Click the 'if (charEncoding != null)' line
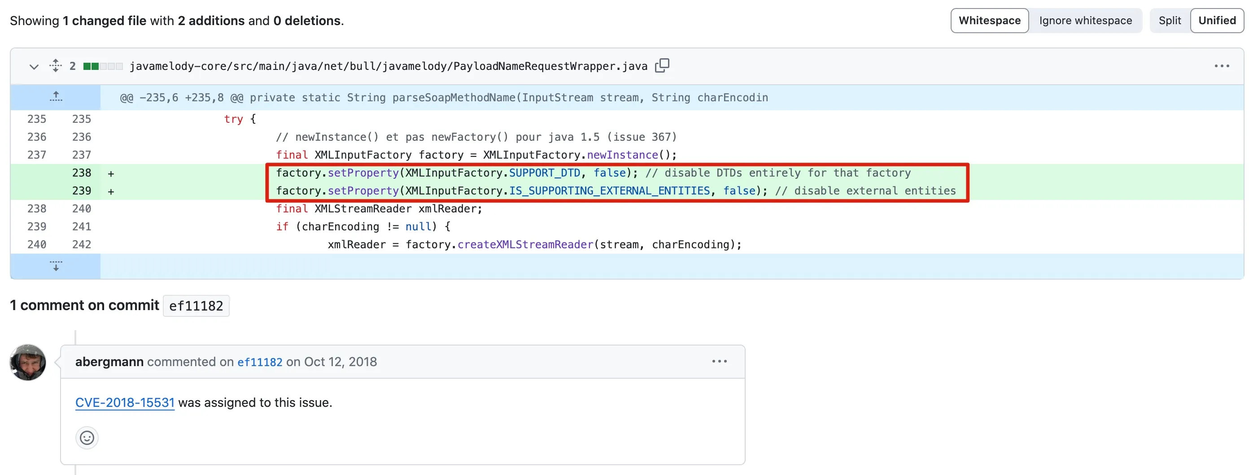Image resolution: width=1249 pixels, height=475 pixels. (x=363, y=227)
